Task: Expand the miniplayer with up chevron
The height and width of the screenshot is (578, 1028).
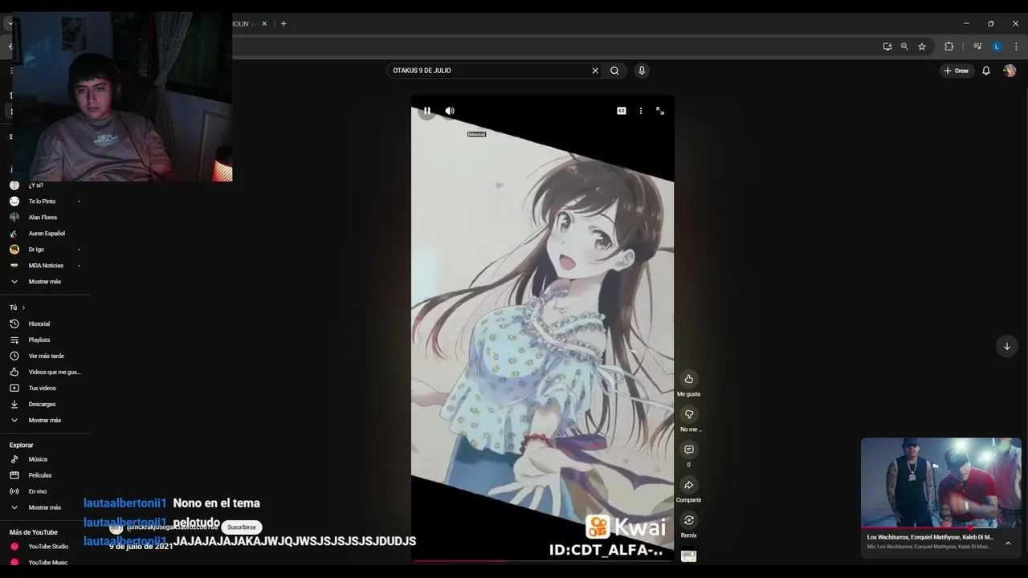Action: tap(1008, 543)
